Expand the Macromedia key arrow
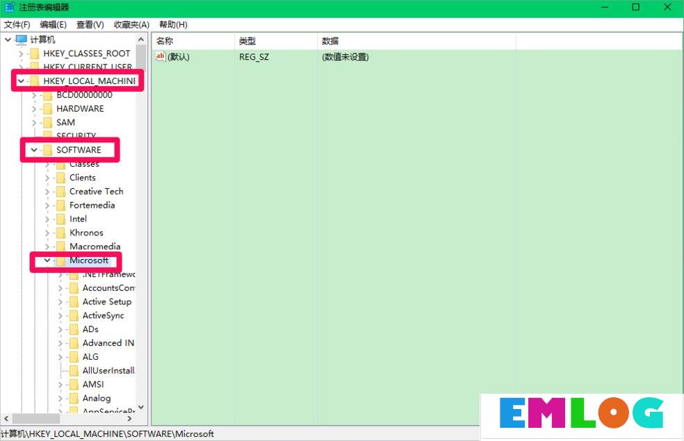 point(47,247)
